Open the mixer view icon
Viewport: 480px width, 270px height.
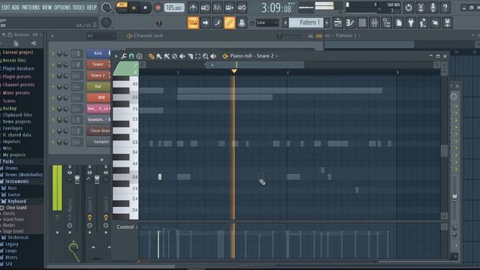pyautogui.click(x=374, y=22)
